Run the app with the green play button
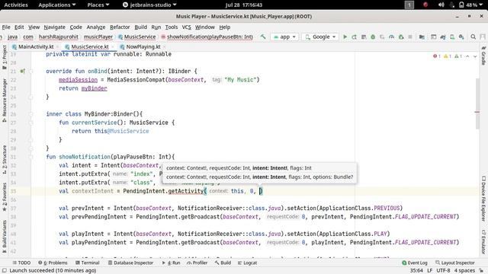The height and width of the screenshot is (274, 488). tap(345, 37)
